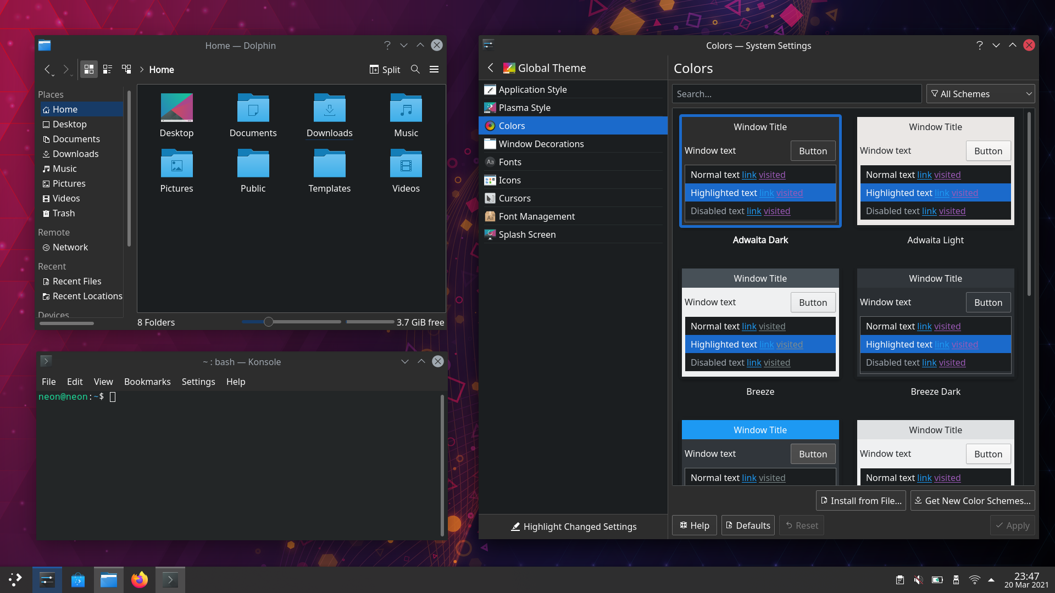Click the Konsole taskbar entry

[170, 580]
